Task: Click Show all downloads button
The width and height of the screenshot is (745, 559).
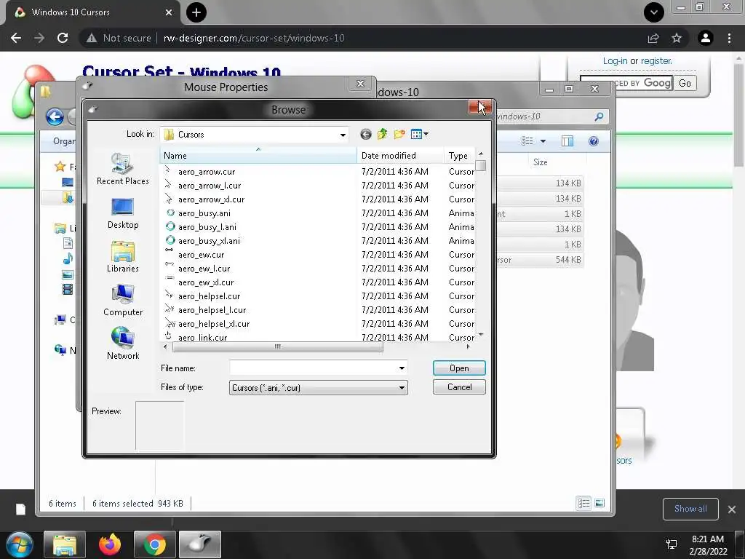Action: pyautogui.click(x=690, y=509)
